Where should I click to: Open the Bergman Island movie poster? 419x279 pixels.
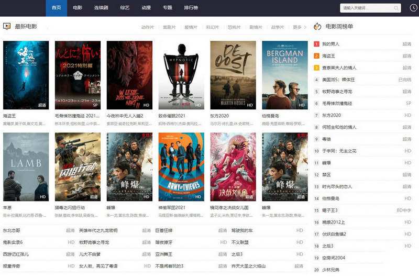tap(285, 75)
